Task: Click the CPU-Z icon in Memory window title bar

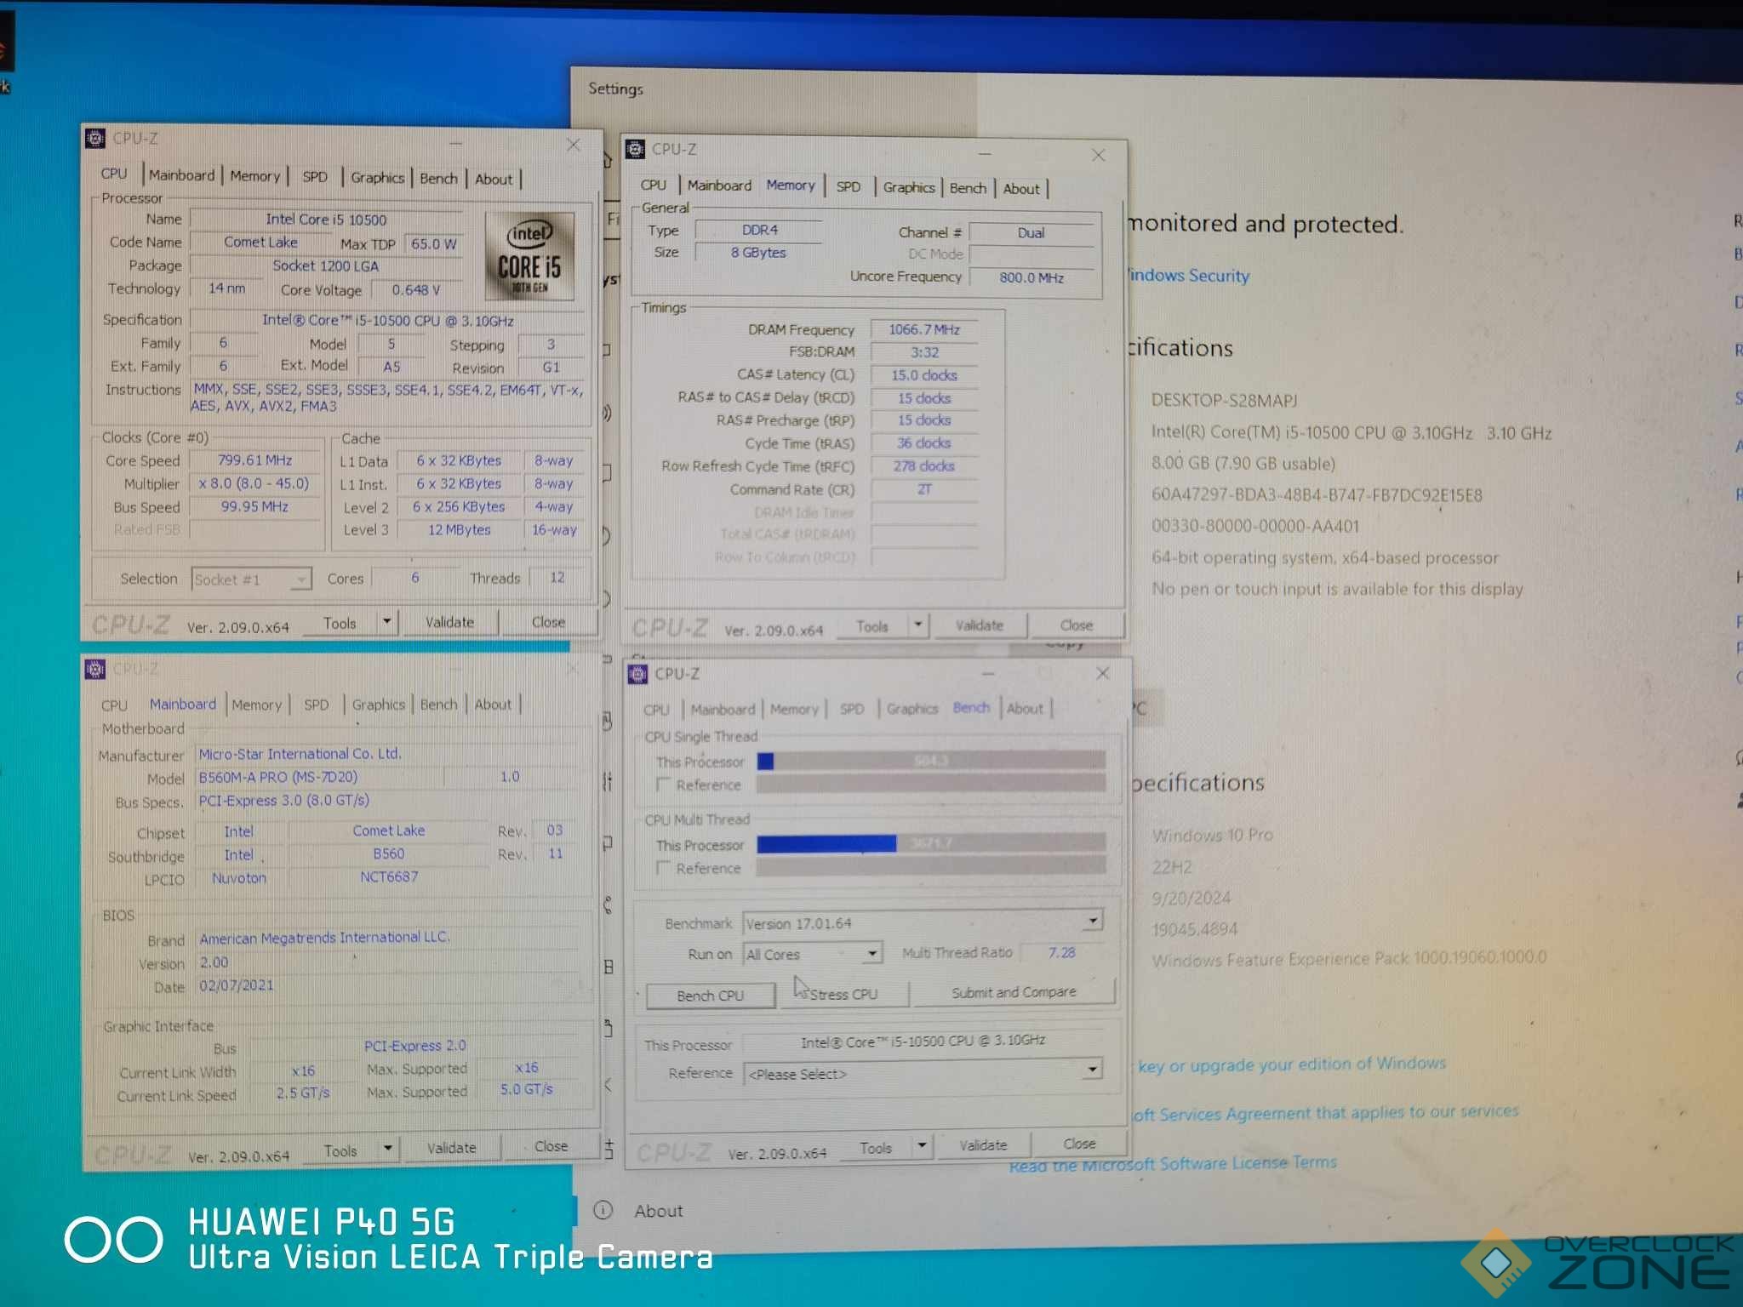Action: pyautogui.click(x=635, y=150)
